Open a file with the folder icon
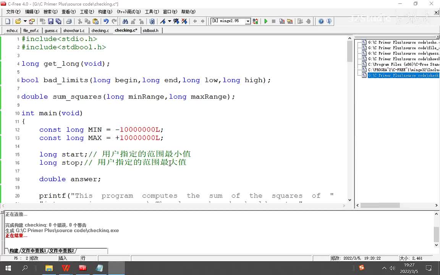Viewport: 440px width, 275px height. click(x=18, y=21)
